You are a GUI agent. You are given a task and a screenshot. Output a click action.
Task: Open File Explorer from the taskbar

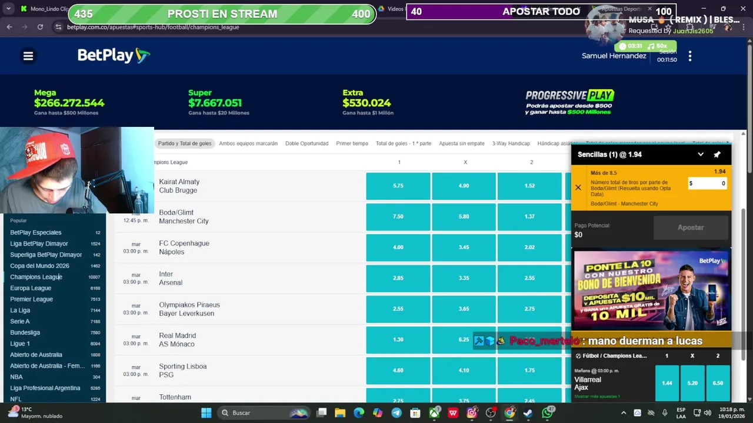340,413
